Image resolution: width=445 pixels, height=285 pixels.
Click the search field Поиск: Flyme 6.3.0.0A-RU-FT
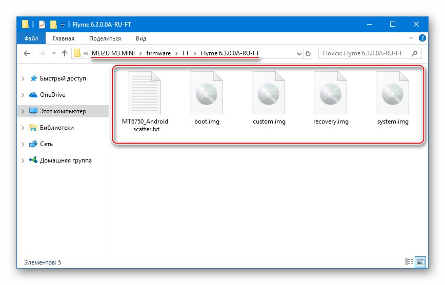[370, 53]
